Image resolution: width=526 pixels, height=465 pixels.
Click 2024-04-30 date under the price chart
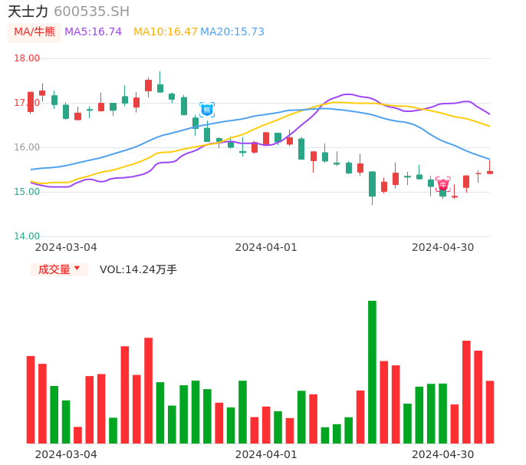[x=443, y=247]
